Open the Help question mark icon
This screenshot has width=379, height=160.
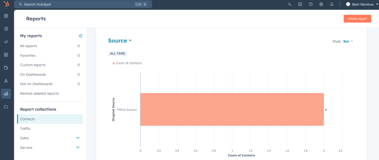click(x=311, y=4)
